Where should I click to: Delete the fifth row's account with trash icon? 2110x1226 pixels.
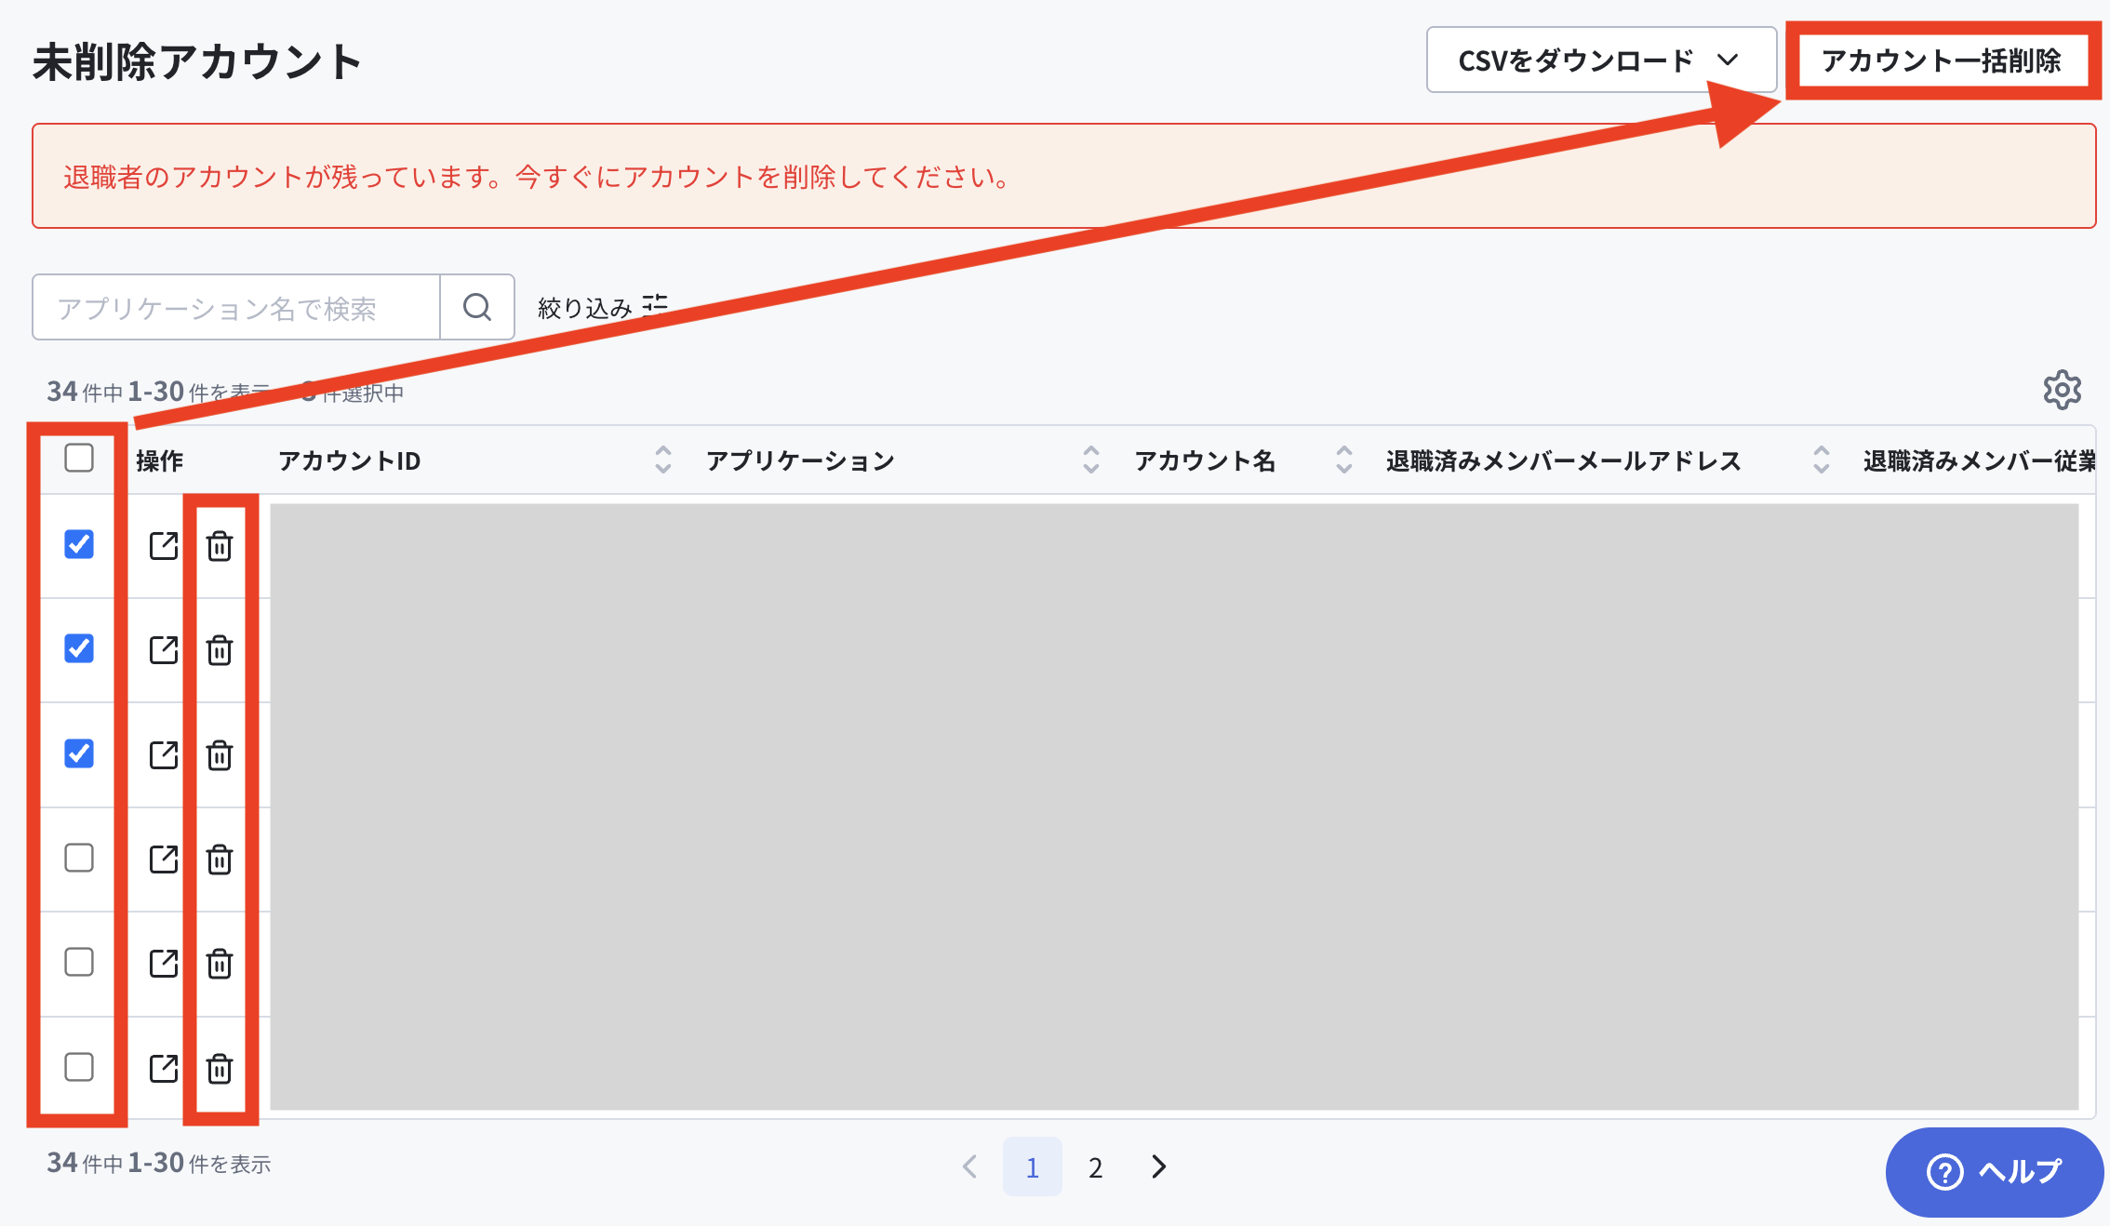(220, 964)
